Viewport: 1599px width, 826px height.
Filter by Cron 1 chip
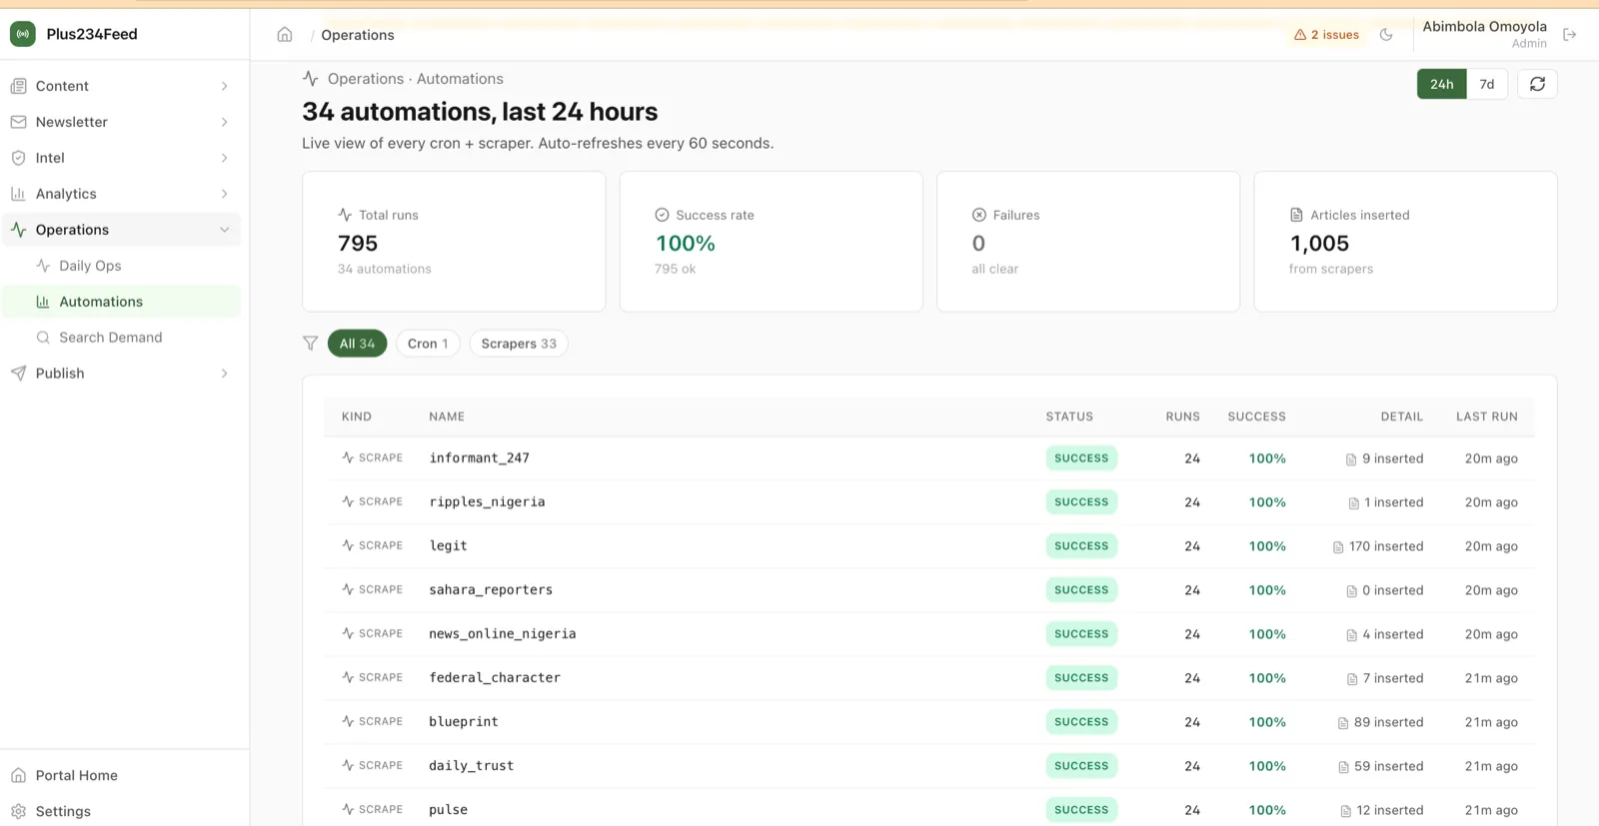pyautogui.click(x=428, y=344)
